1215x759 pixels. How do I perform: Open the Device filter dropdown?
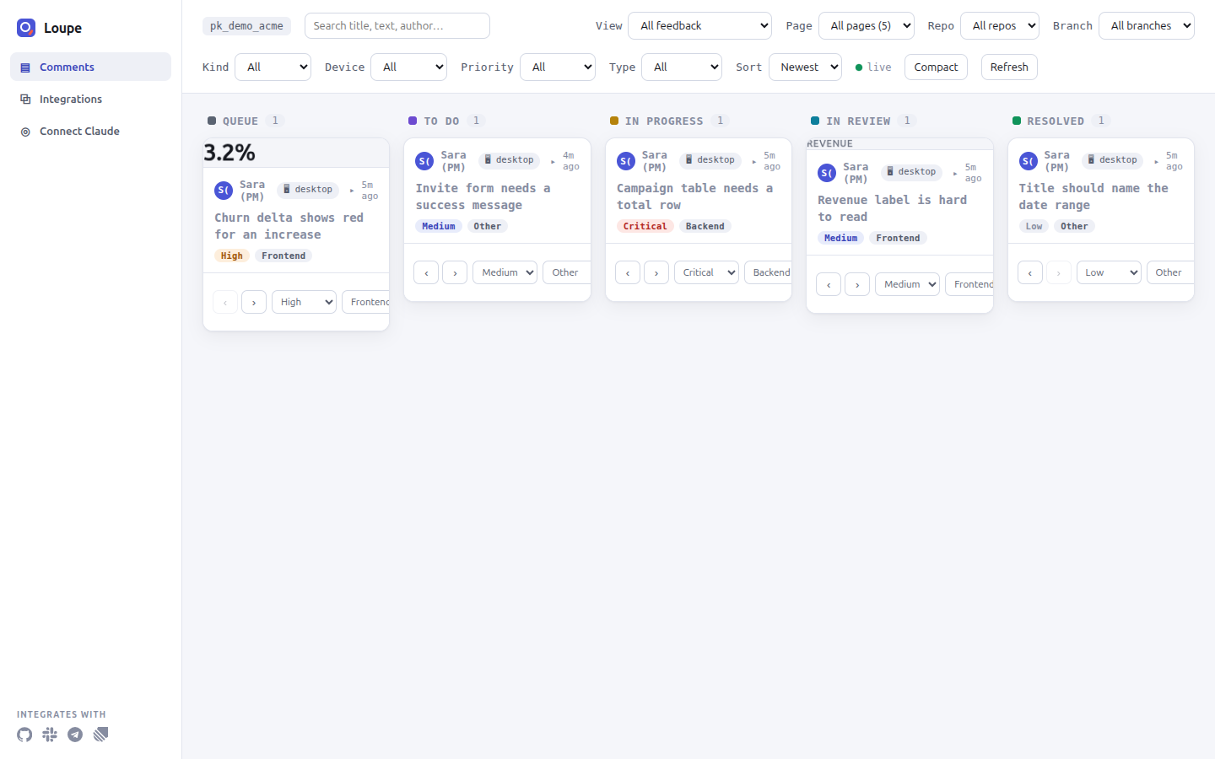[x=409, y=67]
